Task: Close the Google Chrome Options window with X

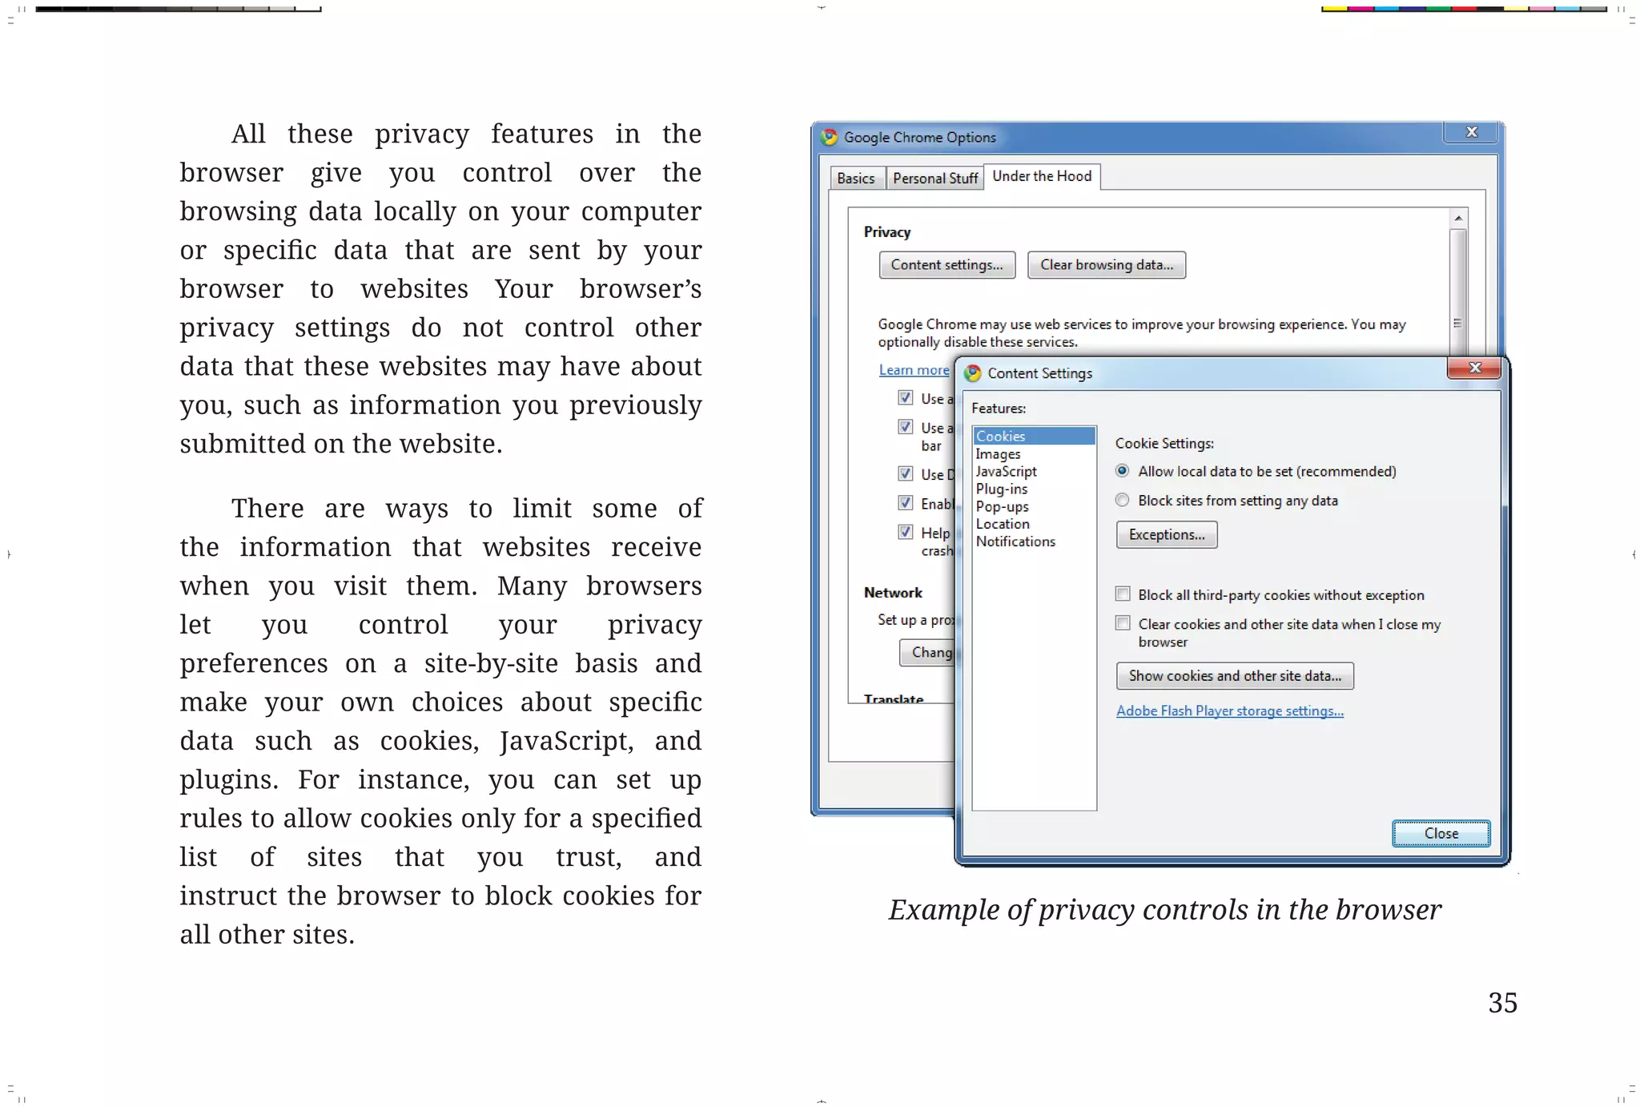Action: pyautogui.click(x=1471, y=132)
